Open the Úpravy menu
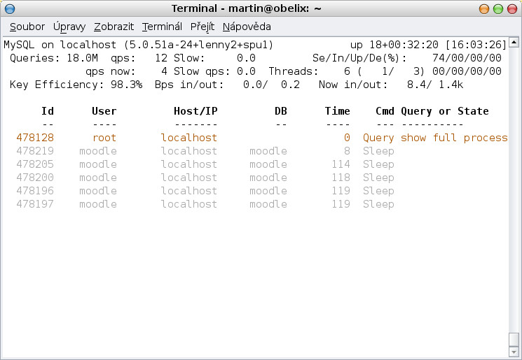 pos(69,27)
